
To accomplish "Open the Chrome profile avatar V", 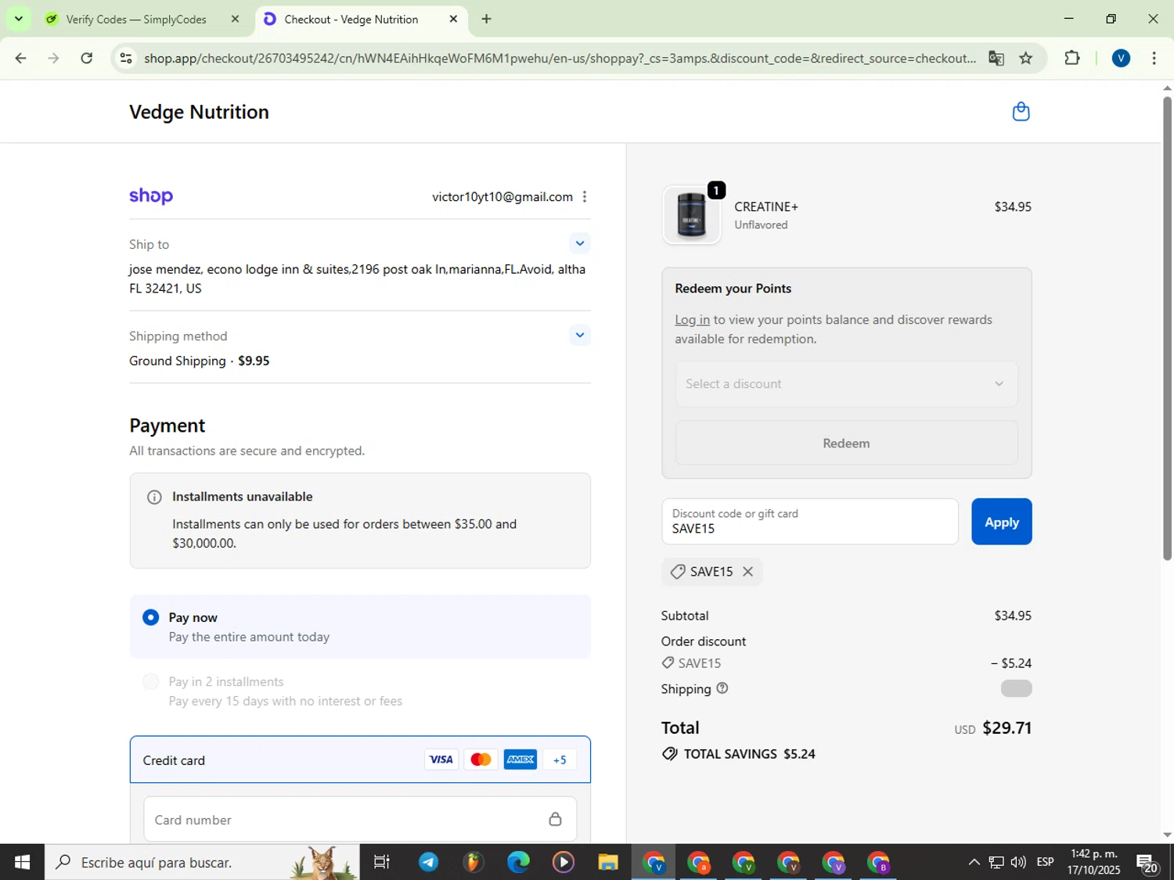I will click(x=1121, y=58).
